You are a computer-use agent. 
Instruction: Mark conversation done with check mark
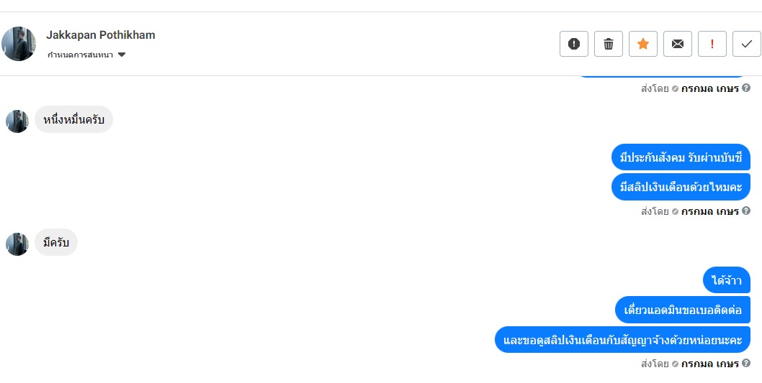[747, 44]
